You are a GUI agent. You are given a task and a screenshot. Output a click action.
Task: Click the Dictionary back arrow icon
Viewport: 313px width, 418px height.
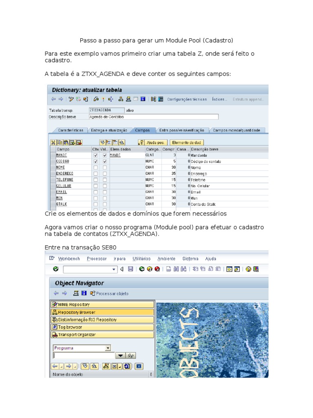pos(53,99)
